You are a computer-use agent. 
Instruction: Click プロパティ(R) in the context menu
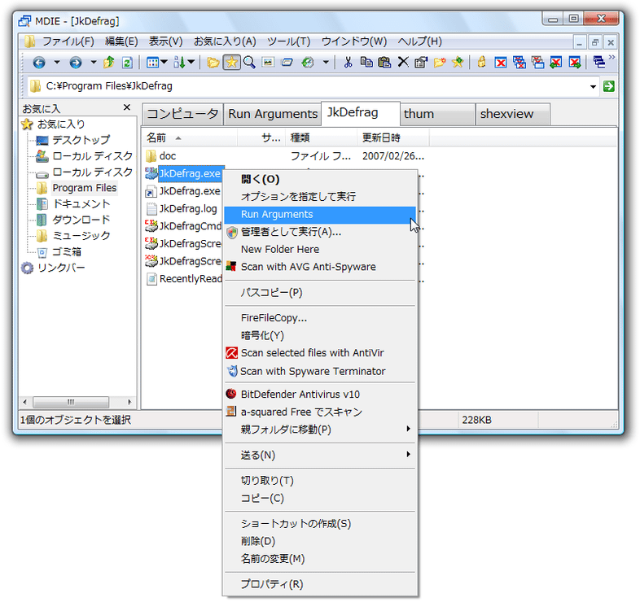pos(320,584)
